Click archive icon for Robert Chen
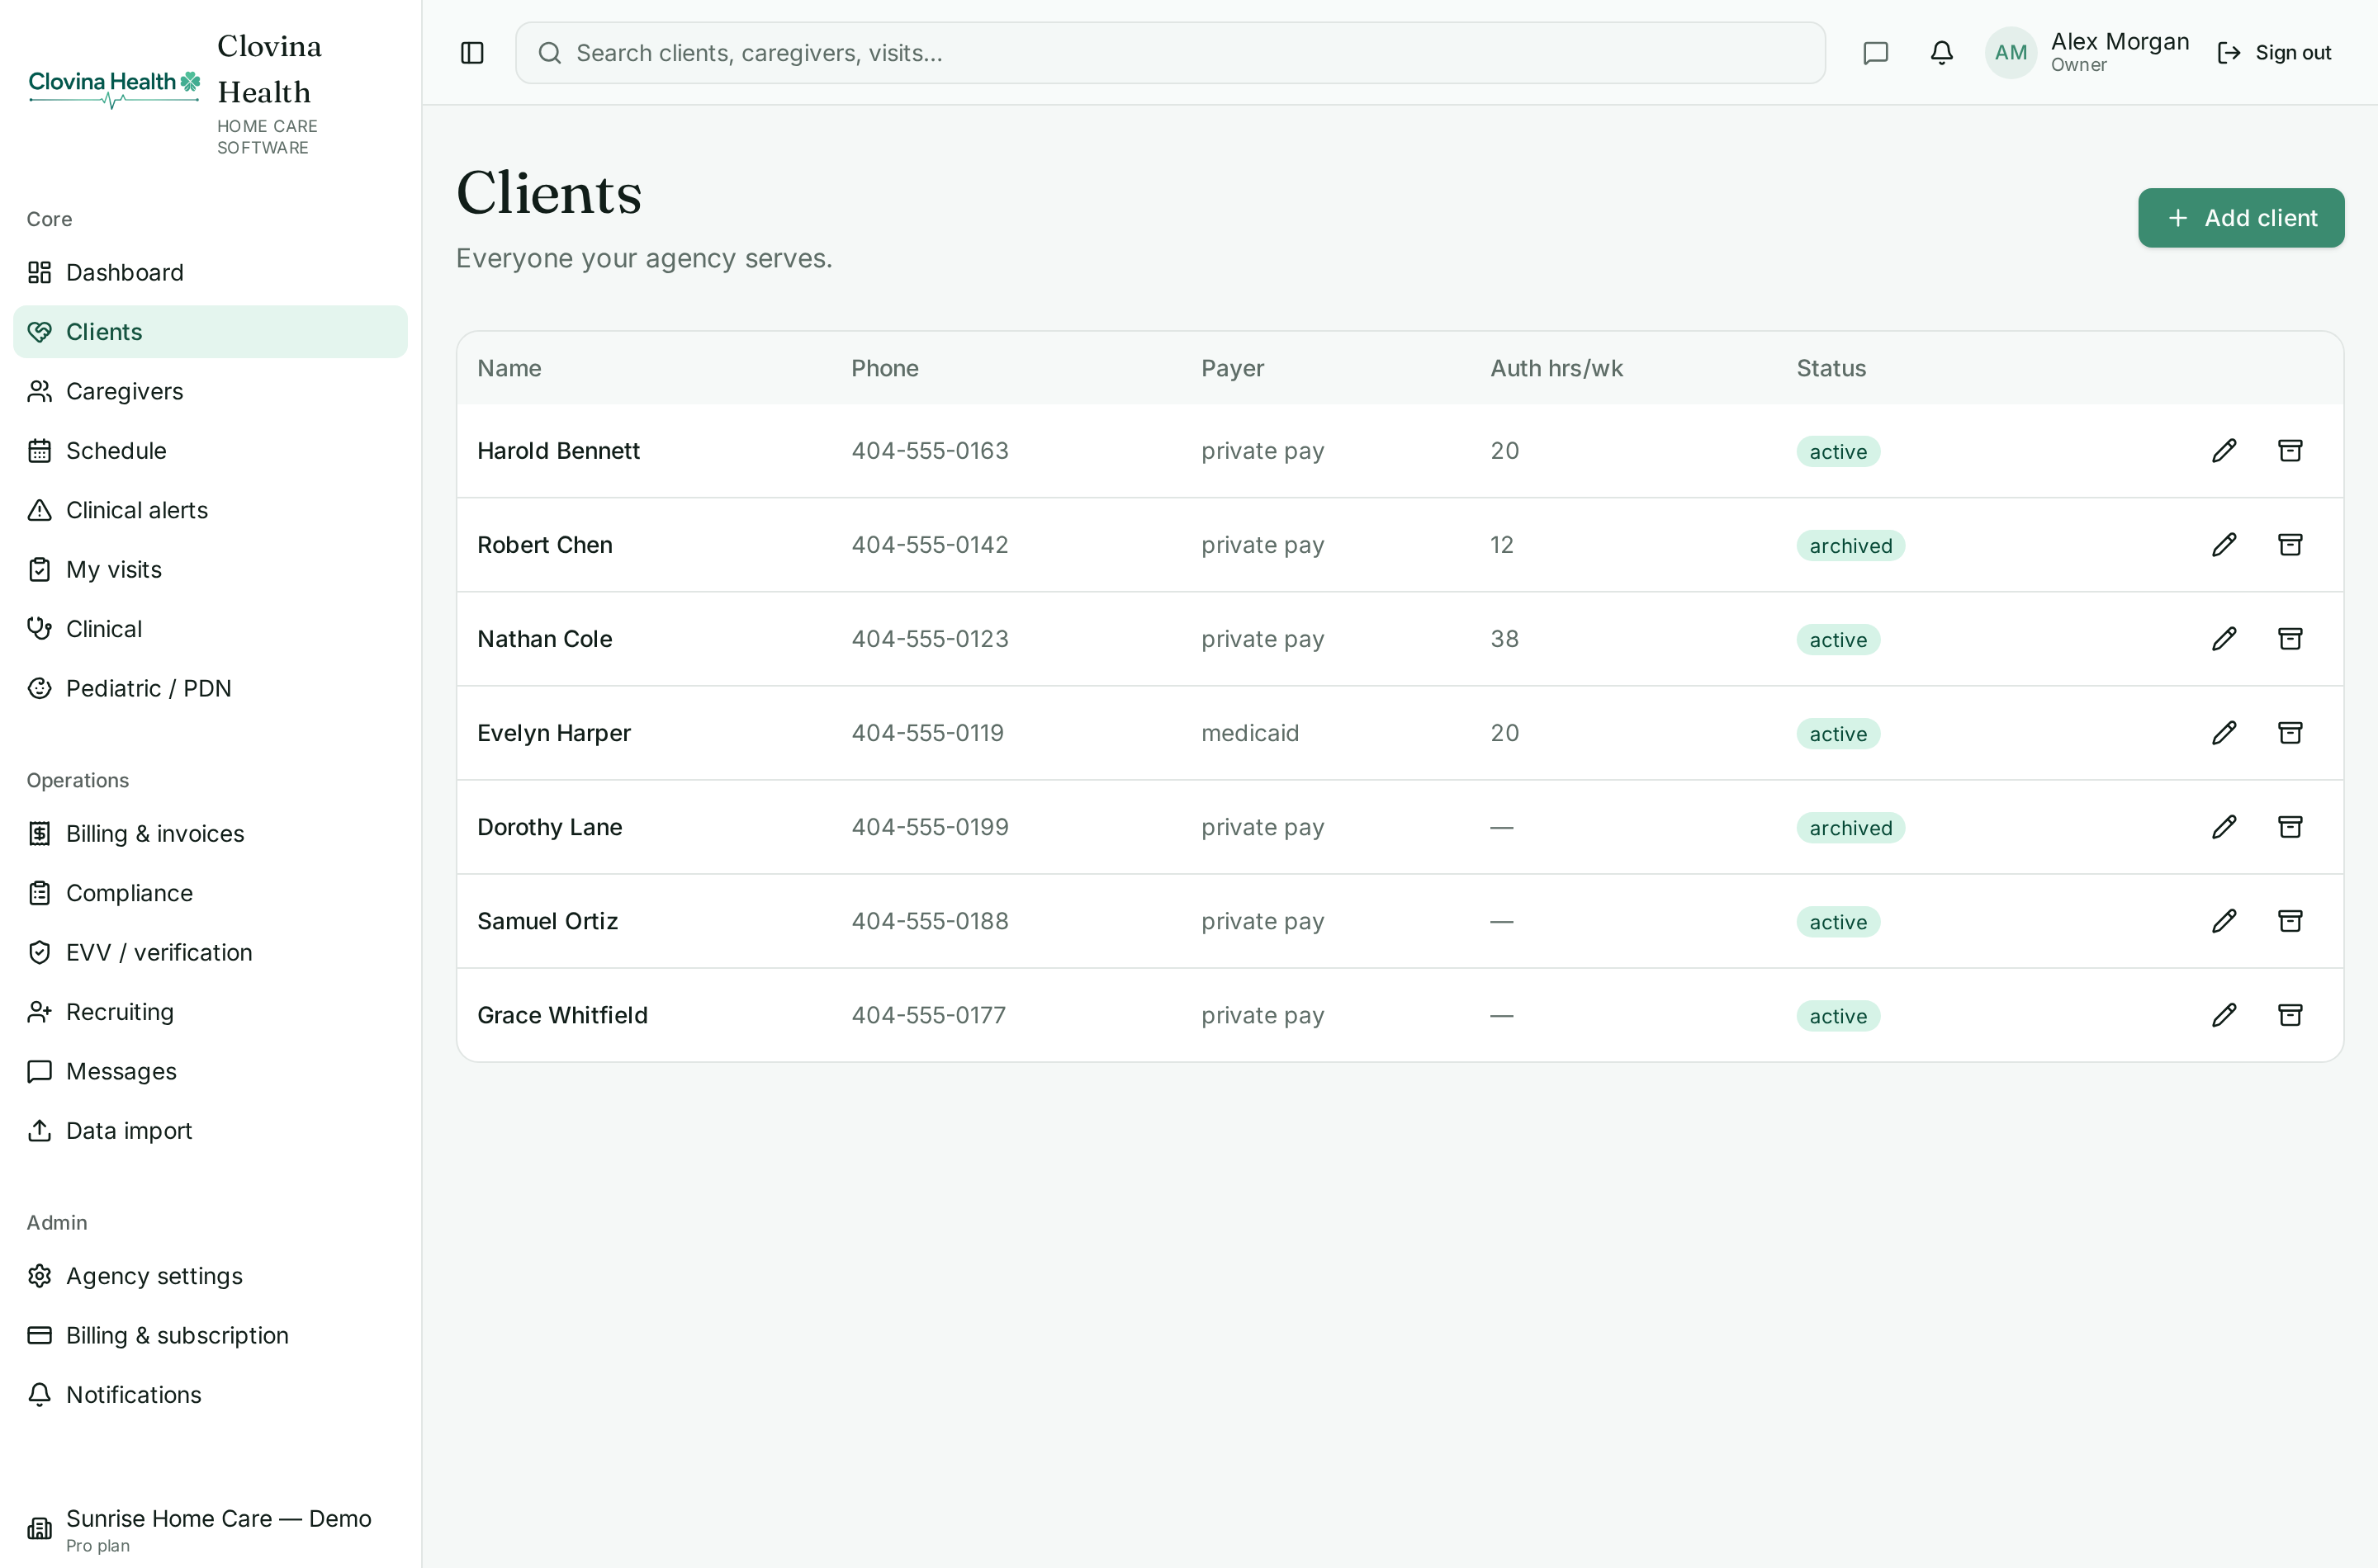 point(2290,545)
